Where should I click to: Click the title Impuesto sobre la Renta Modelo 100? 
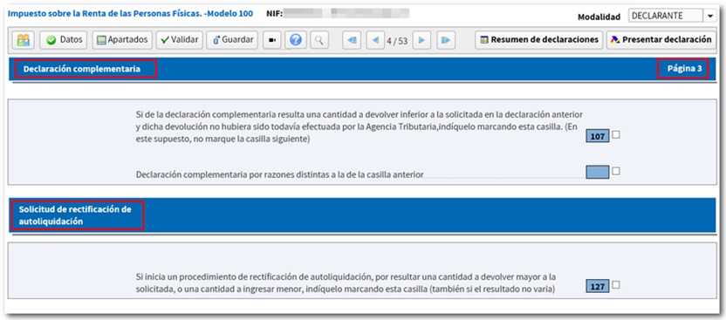[131, 13]
